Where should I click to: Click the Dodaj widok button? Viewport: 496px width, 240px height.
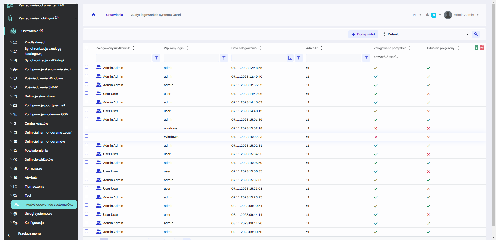tap(363, 34)
